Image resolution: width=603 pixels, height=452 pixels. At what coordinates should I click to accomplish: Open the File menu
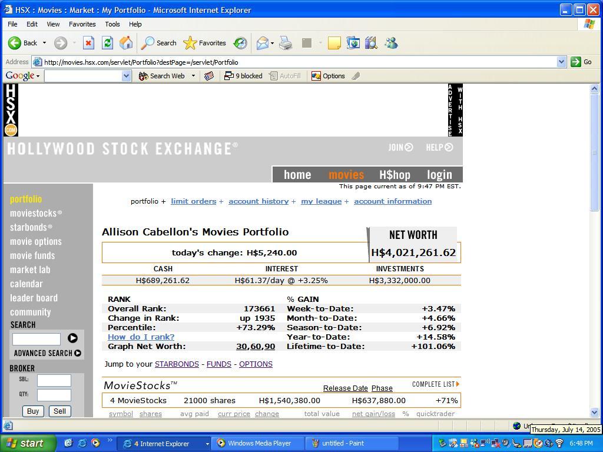click(12, 24)
